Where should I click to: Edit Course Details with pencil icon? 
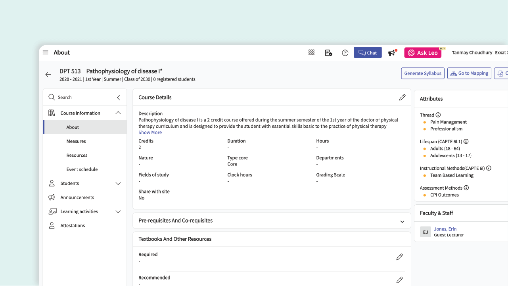point(402,97)
